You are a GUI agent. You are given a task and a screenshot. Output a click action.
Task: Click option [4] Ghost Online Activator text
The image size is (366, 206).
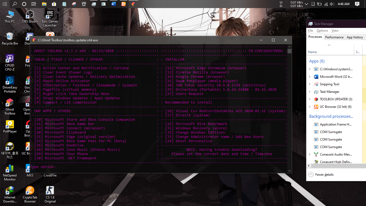point(62,81)
